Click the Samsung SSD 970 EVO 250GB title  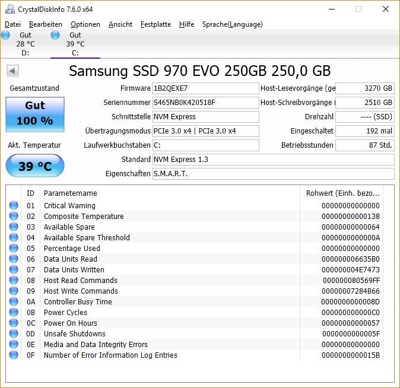[x=200, y=71]
